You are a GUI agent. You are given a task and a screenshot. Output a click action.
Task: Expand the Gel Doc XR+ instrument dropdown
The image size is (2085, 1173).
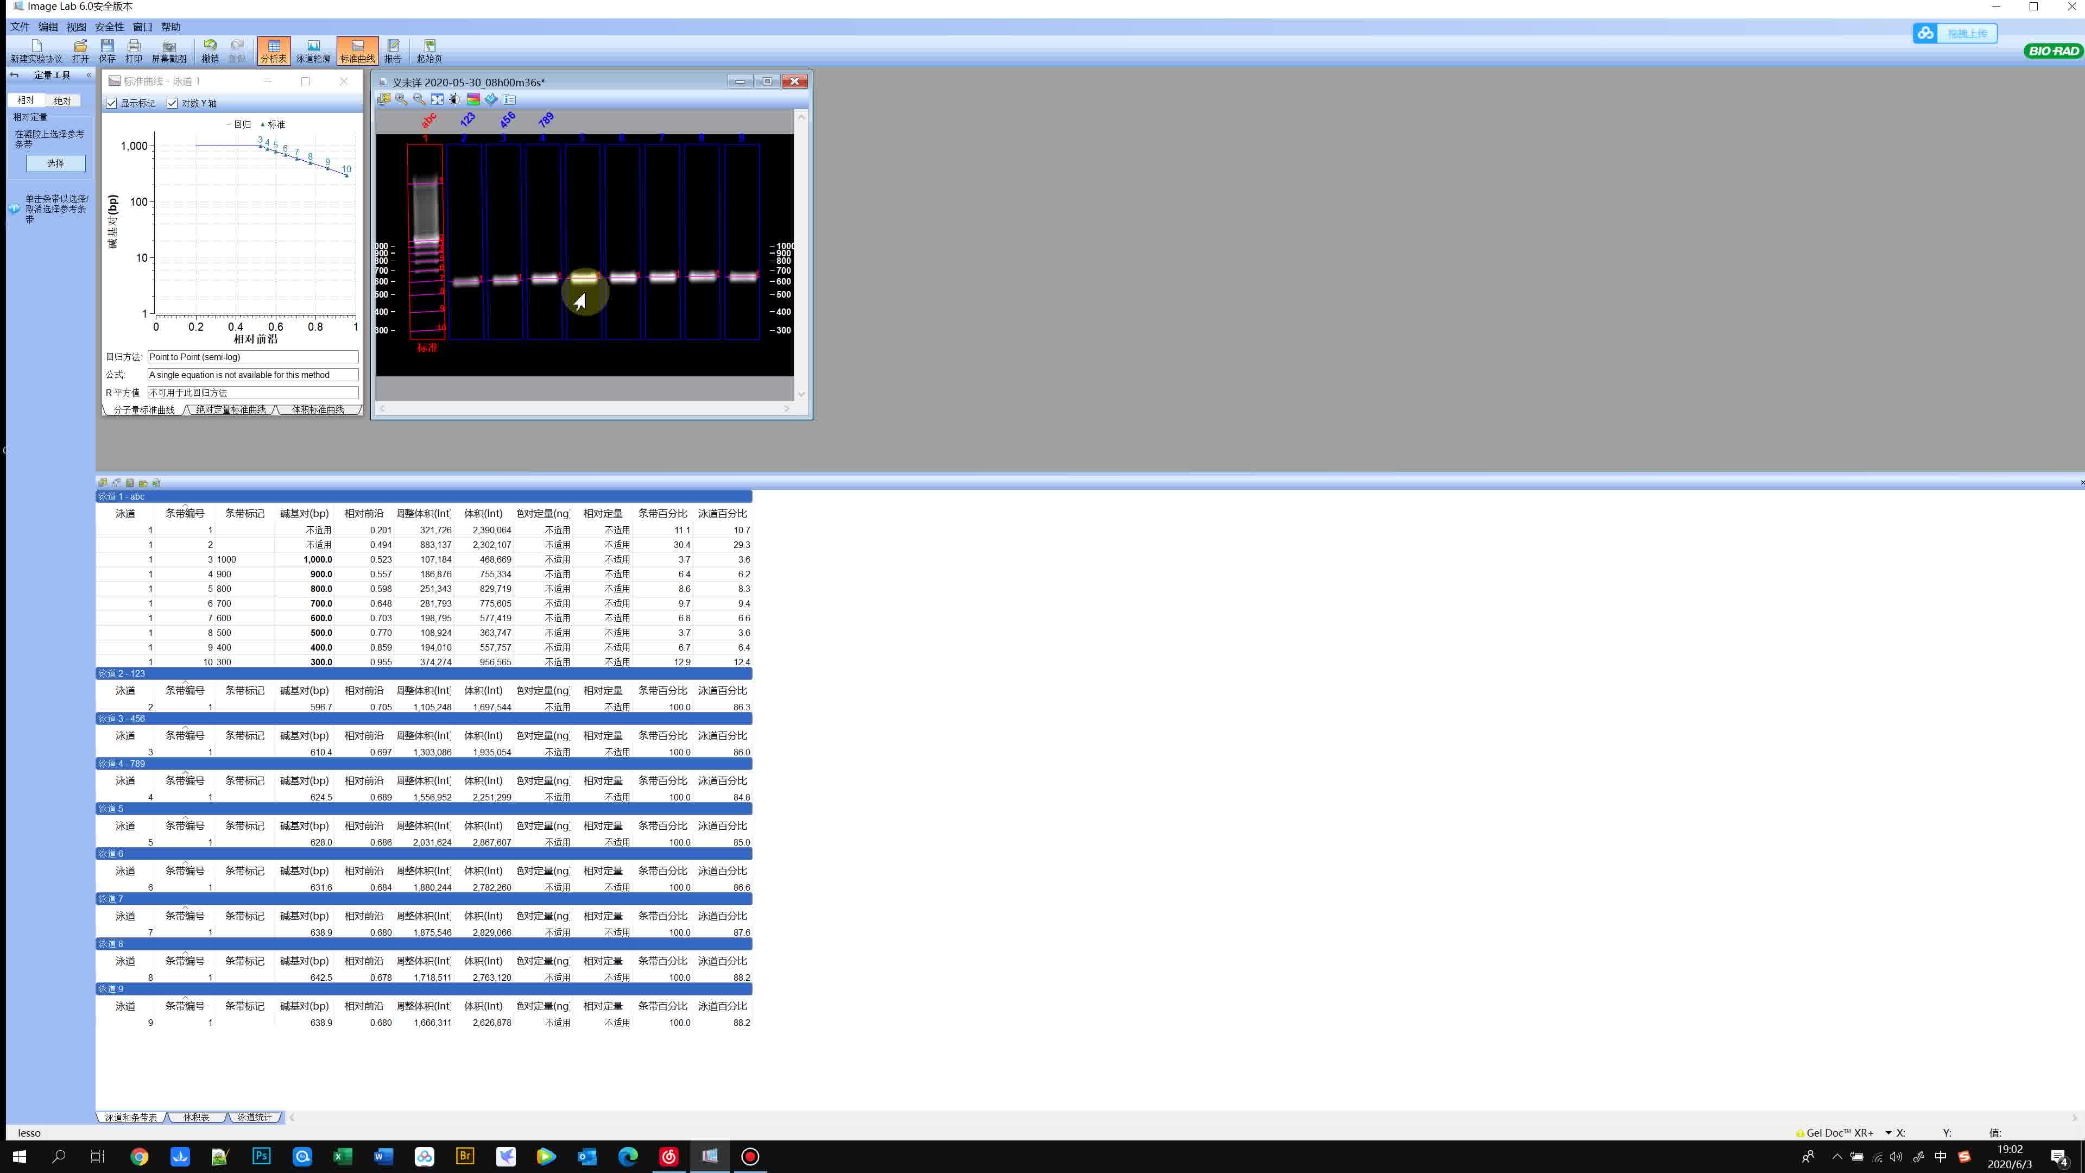coord(1888,1132)
